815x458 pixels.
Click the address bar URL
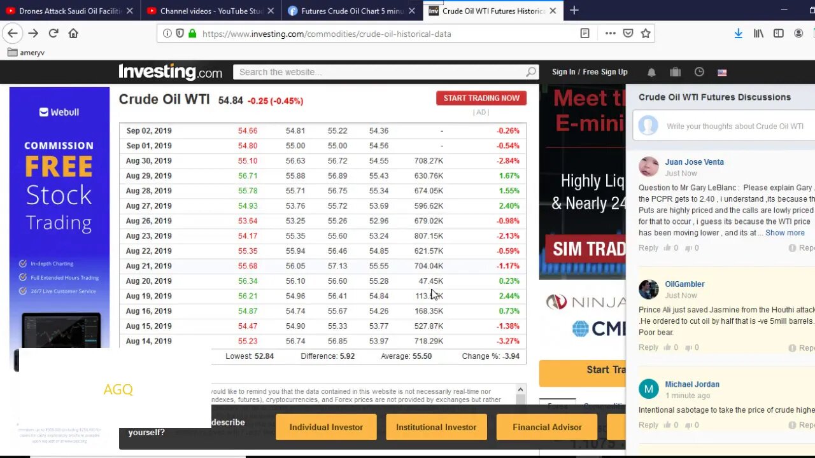coord(327,34)
